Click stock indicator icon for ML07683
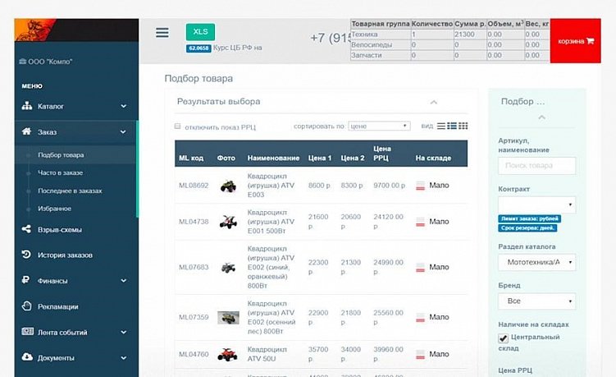616x377 pixels. 420,268
